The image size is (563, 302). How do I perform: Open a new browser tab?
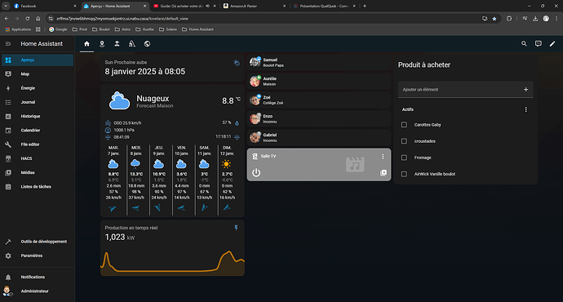[365, 6]
